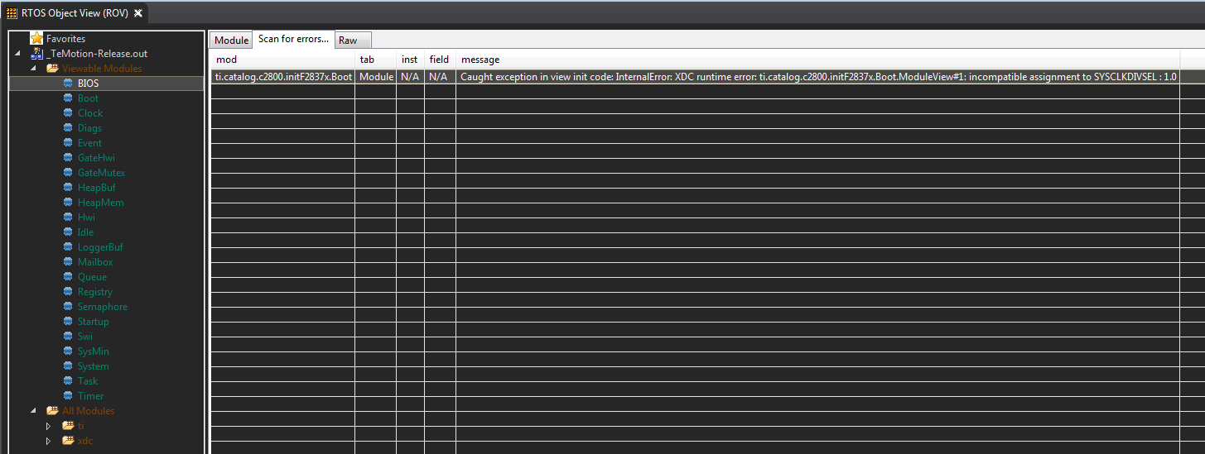The image size is (1205, 454).
Task: Click the Clock module dot icon
Action: coord(68,113)
